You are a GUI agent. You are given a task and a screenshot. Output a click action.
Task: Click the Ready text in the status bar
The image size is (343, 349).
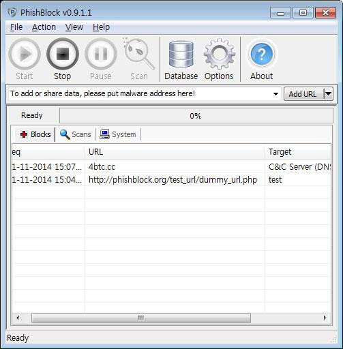[18, 338]
